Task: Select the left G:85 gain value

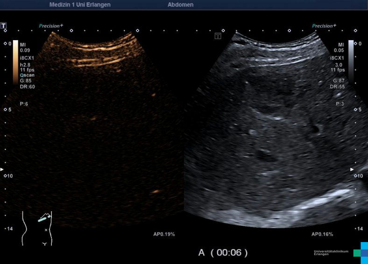Action: tap(27, 81)
